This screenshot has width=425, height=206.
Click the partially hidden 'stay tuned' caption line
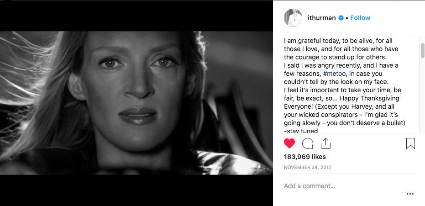pos(301,131)
